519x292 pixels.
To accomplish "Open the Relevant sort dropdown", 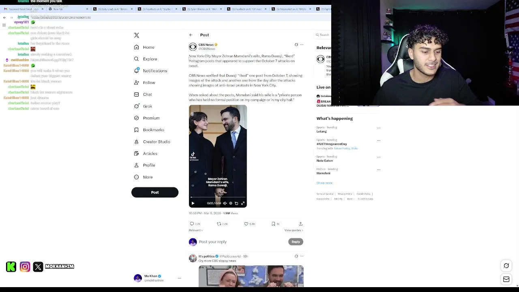I will pyautogui.click(x=196, y=230).
